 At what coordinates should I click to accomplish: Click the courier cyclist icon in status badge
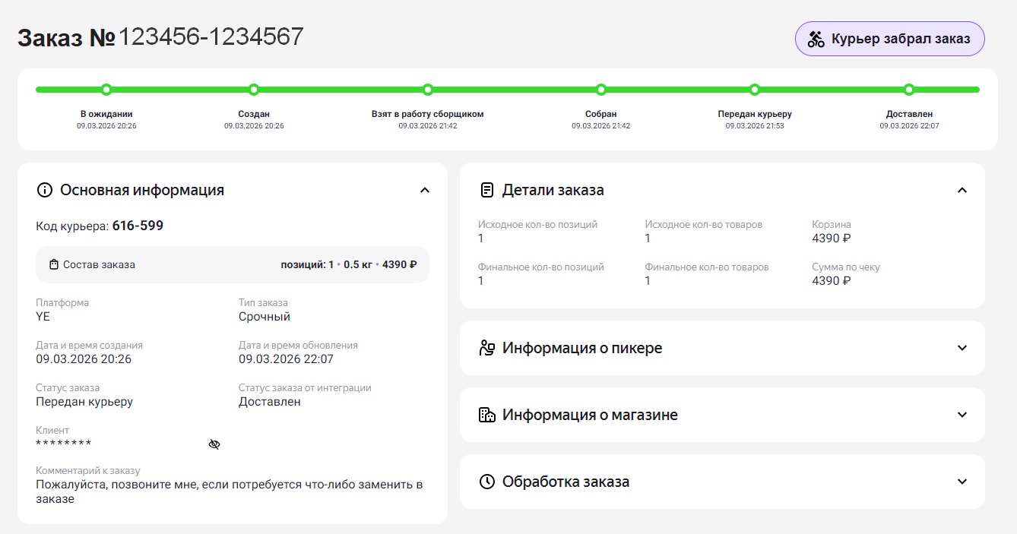(x=816, y=39)
